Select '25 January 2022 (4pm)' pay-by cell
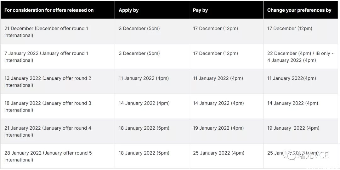Viewport: 340px width, 170px height. (226, 156)
